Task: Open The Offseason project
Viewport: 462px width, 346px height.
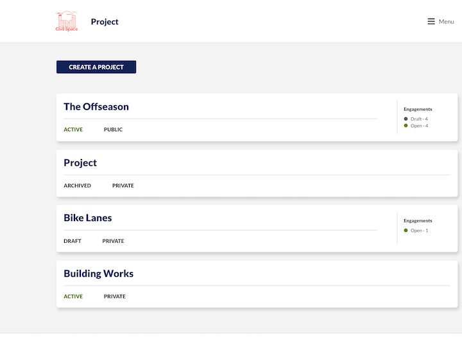Action: (x=96, y=106)
